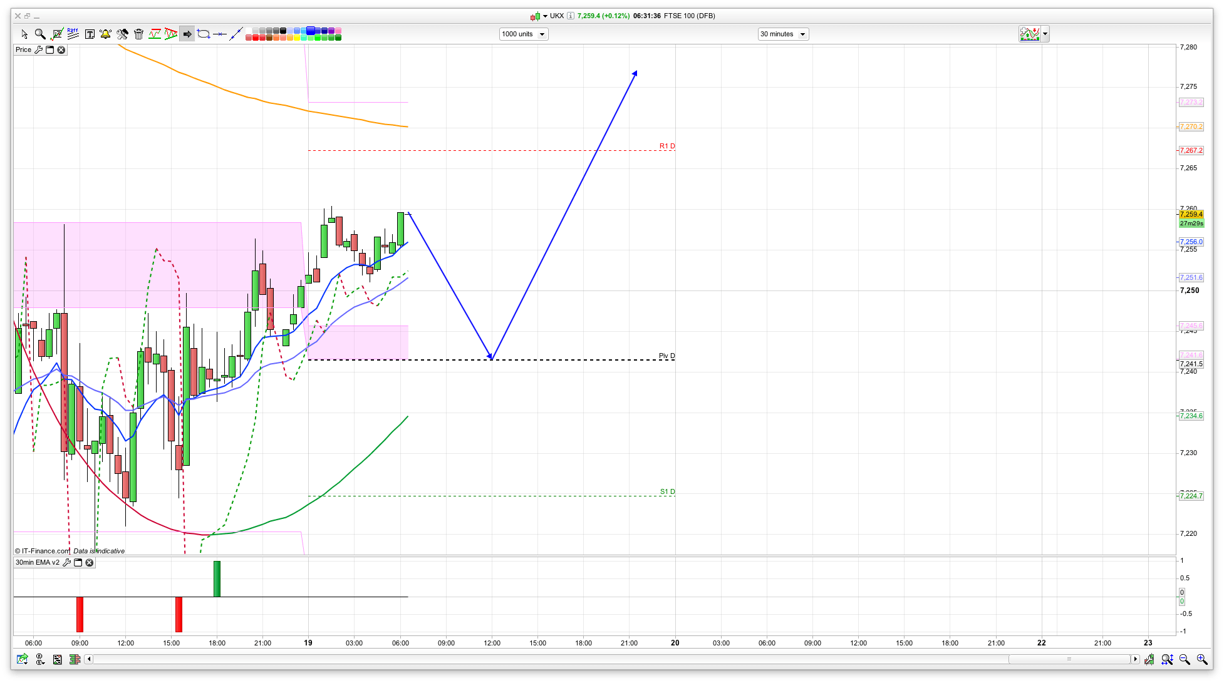Select the Raff regression channel tool

(73, 34)
